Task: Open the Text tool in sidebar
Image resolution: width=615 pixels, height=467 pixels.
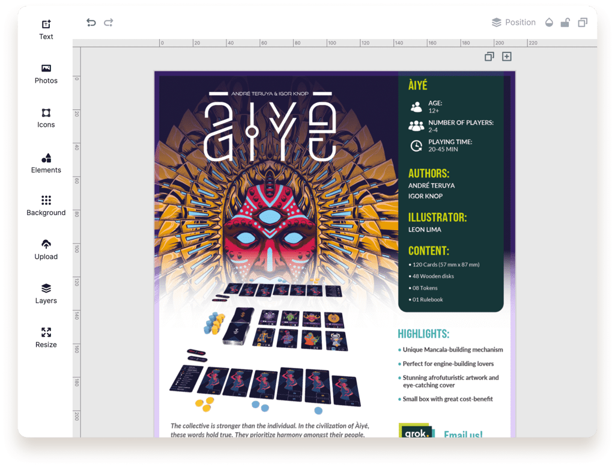Action: pyautogui.click(x=46, y=30)
